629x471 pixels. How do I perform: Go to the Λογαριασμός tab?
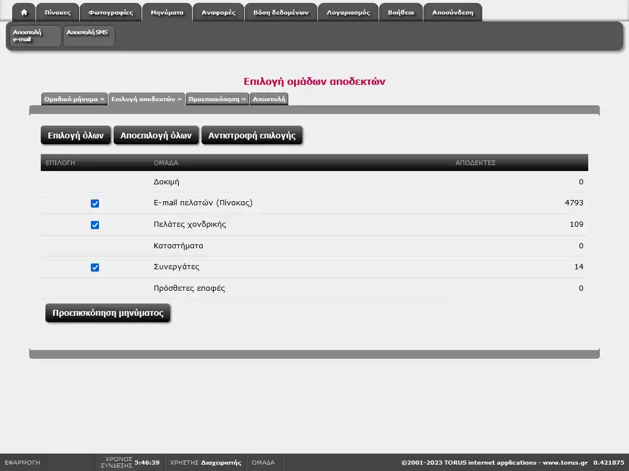(348, 12)
